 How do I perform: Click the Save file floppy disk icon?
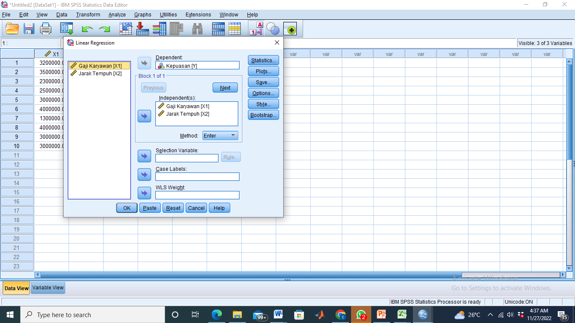(29, 29)
